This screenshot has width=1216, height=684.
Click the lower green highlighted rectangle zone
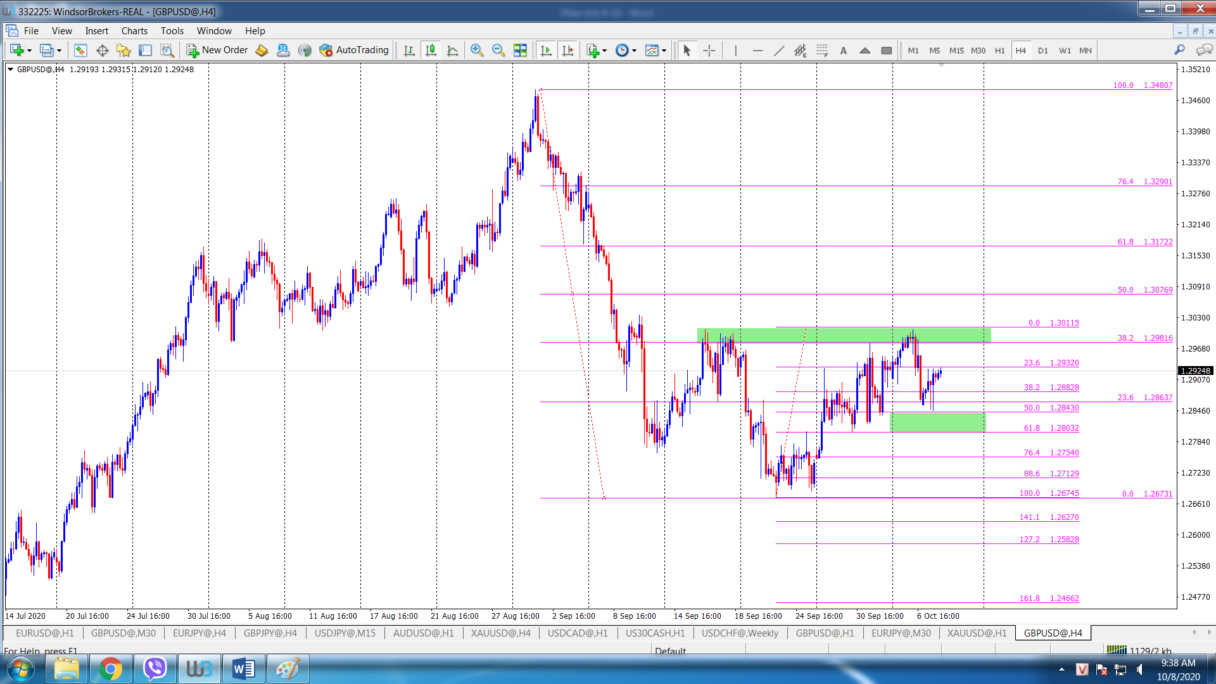pos(938,422)
